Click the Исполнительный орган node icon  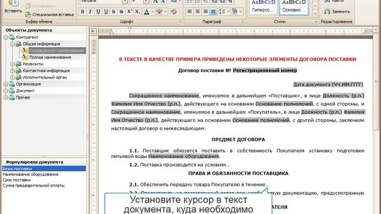(x=18, y=77)
